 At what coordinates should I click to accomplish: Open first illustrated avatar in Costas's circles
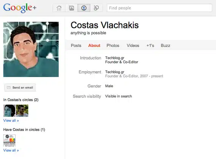point(9,111)
